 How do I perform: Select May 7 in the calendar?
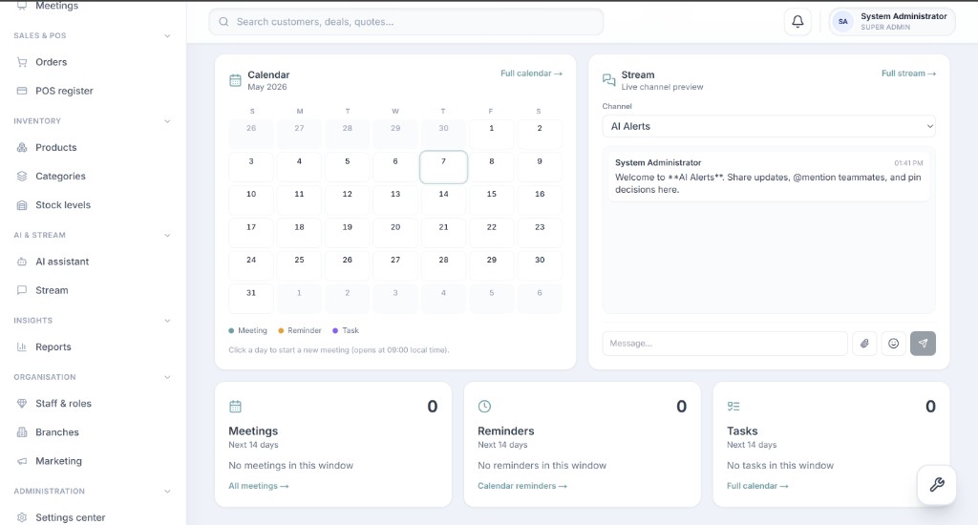443,167
